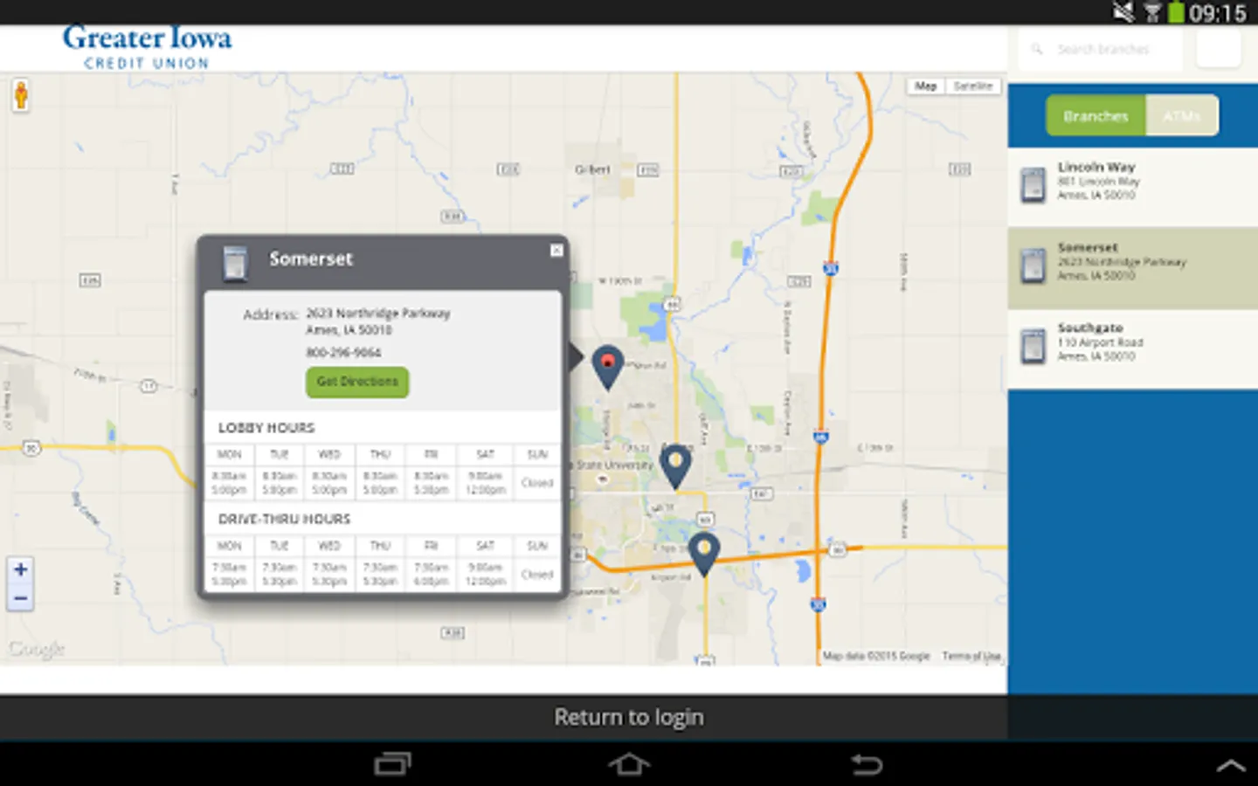Tap the Android back button
The image size is (1258, 786).
(867, 765)
